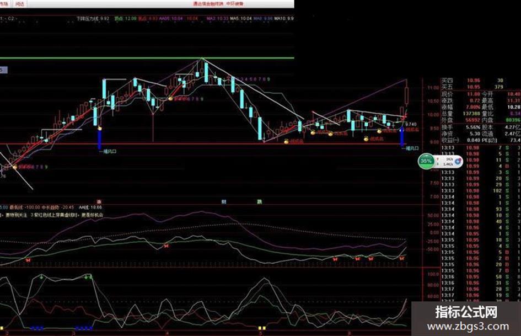
Task: Select the MA5 10.04 indicator label
Action: point(241,19)
